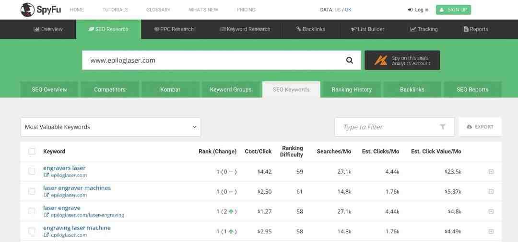This screenshot has height=242, width=518.
Task: Check the laser engrave row checkbox
Action: [x=32, y=211]
